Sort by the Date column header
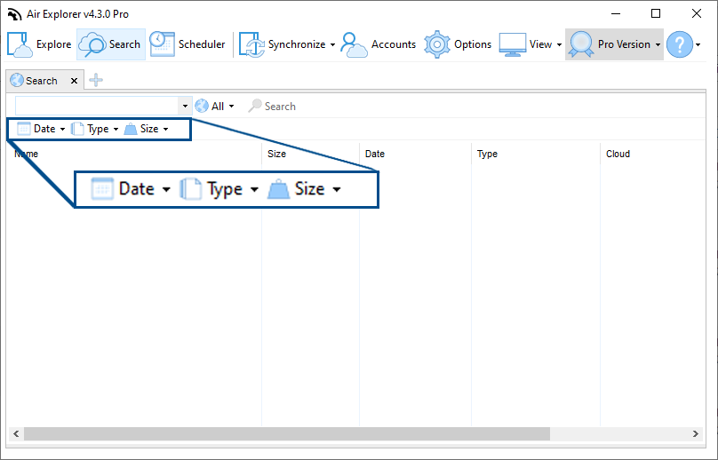 tap(415, 154)
